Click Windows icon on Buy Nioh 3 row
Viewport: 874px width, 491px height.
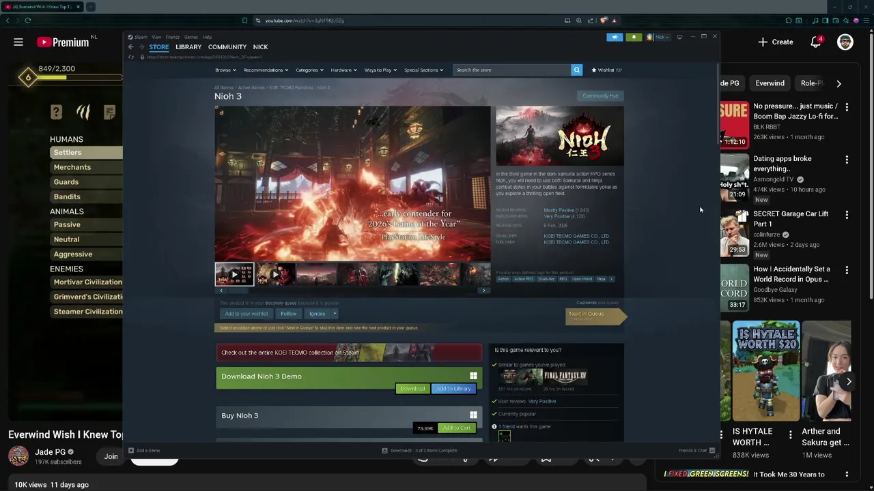tap(473, 415)
